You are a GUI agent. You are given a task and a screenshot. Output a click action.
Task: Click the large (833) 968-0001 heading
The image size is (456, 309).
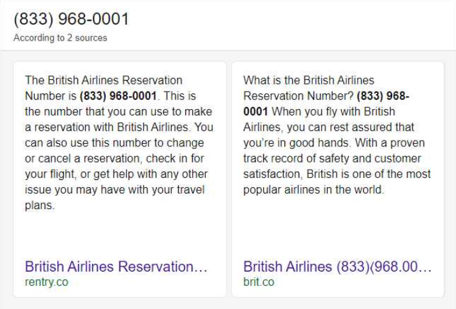click(x=71, y=19)
